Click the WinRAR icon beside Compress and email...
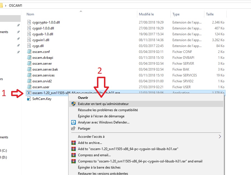Image resolution: width=251 pixels, height=175 pixels. (x=73, y=155)
